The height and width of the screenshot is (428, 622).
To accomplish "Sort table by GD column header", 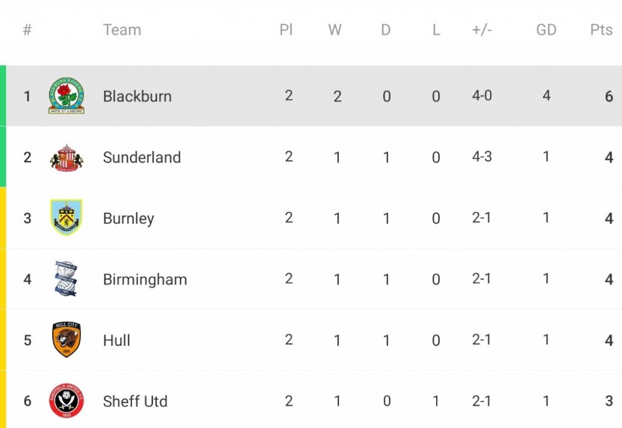I will [x=546, y=30].
